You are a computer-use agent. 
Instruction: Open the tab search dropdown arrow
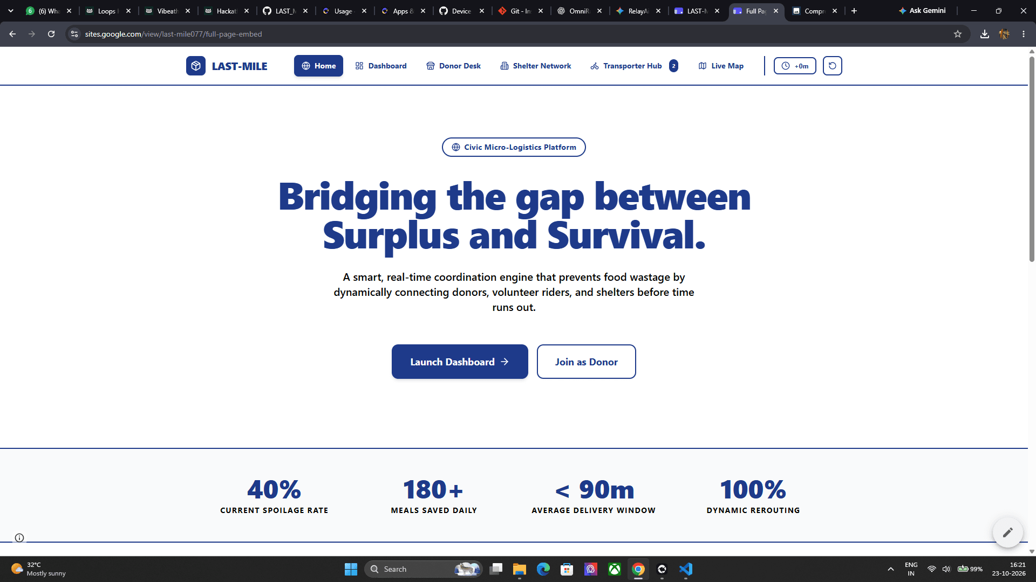(x=11, y=11)
